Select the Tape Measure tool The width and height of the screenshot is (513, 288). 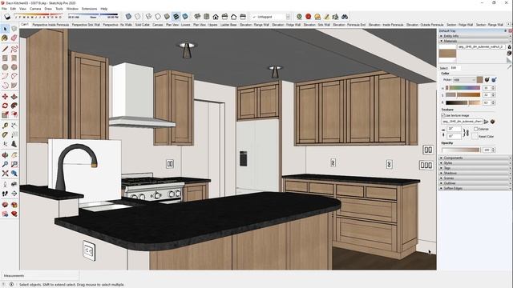click(5, 126)
